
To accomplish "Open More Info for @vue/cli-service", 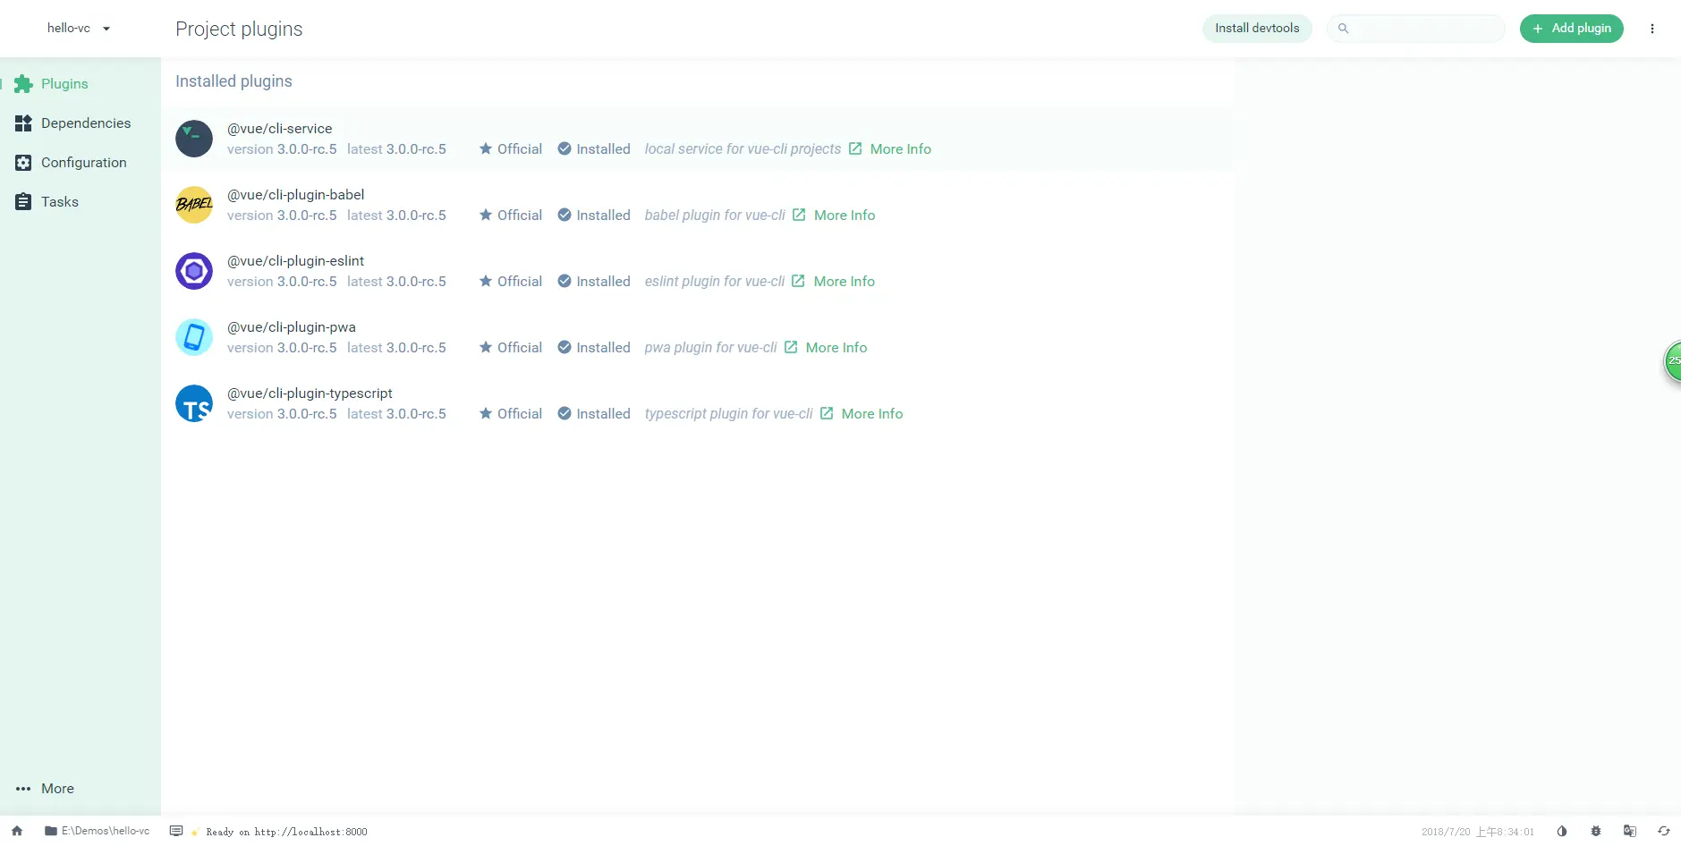I will coord(890,149).
